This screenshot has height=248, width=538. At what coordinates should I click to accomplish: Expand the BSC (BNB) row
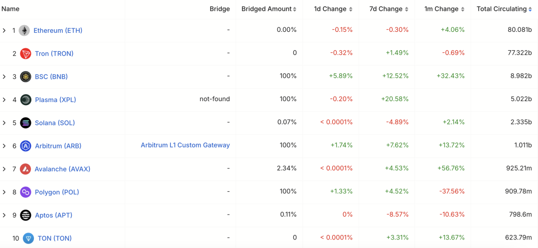4,77
